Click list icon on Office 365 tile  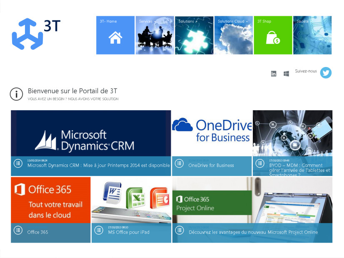(18, 231)
